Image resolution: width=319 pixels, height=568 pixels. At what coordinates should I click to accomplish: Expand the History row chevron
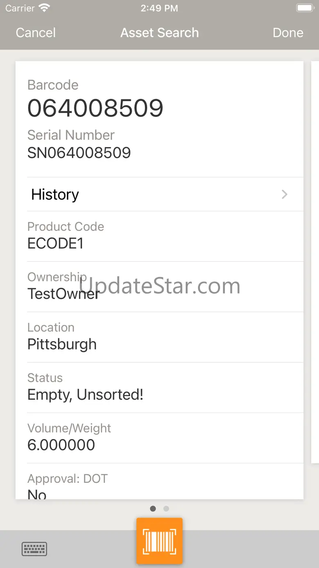pyautogui.click(x=285, y=195)
